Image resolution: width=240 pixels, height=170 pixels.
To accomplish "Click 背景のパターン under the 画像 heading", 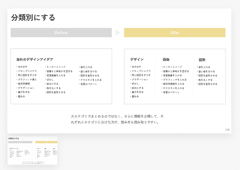I will 171,92.
